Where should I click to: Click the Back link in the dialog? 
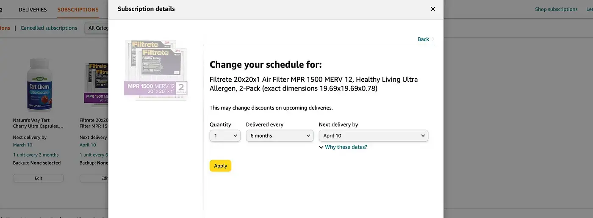tap(423, 39)
